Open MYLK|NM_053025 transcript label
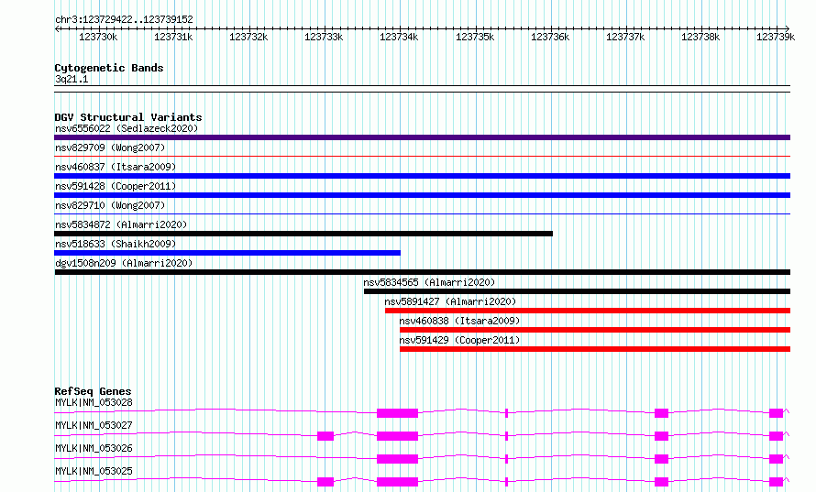Screen dimensions: 816x492 [94, 471]
